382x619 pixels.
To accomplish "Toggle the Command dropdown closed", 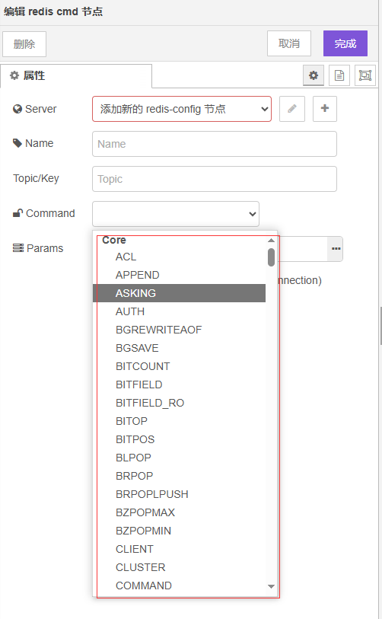I will pos(176,214).
